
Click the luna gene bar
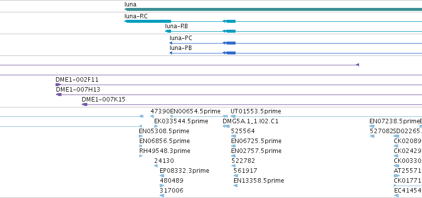click(273, 9)
